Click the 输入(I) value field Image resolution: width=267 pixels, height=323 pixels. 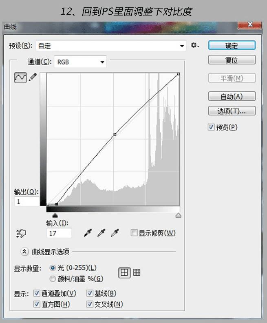pos(59,233)
